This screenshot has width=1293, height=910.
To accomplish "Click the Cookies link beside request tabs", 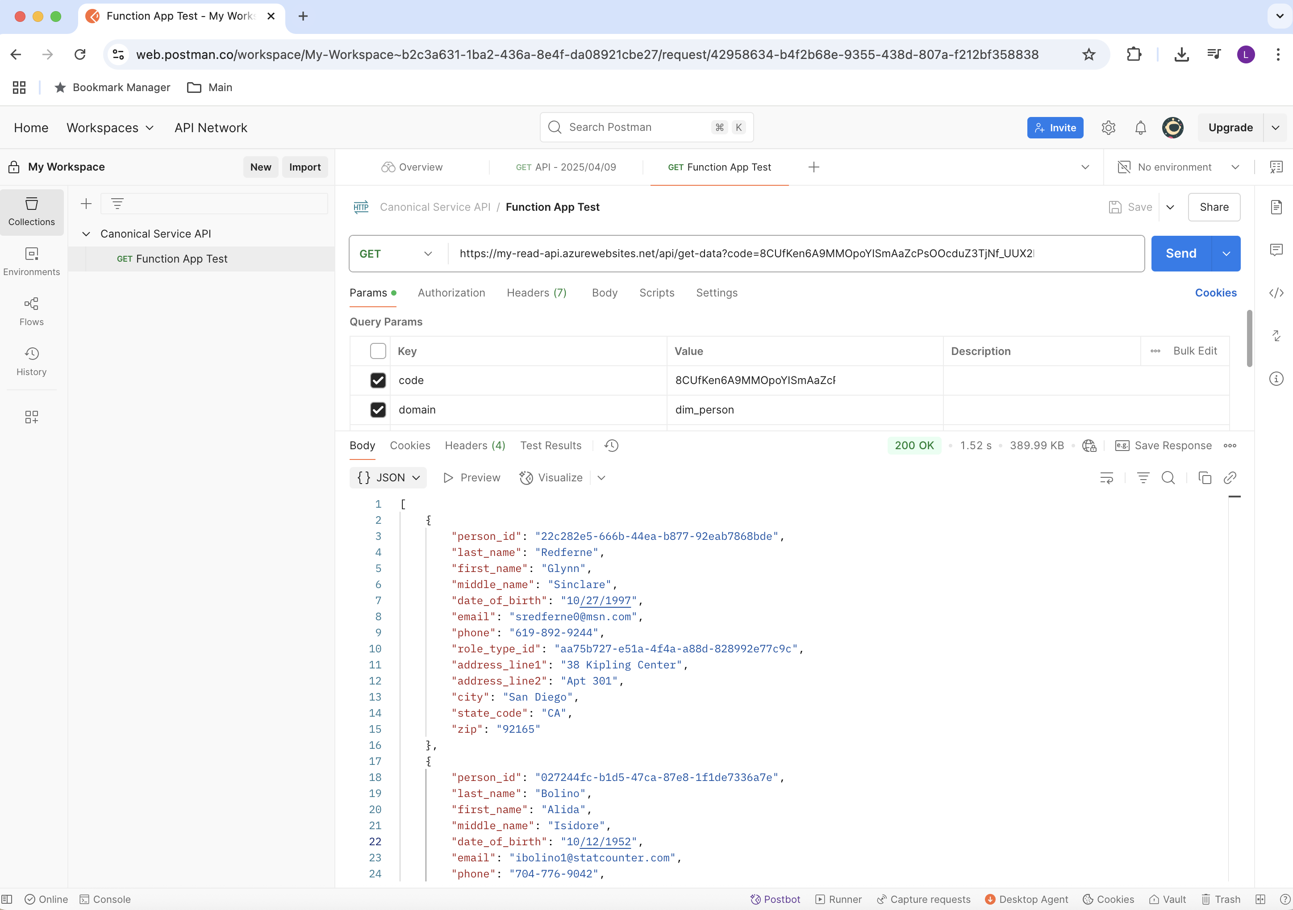I will [x=1215, y=293].
